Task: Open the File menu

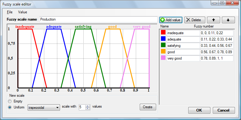Action: [10, 12]
